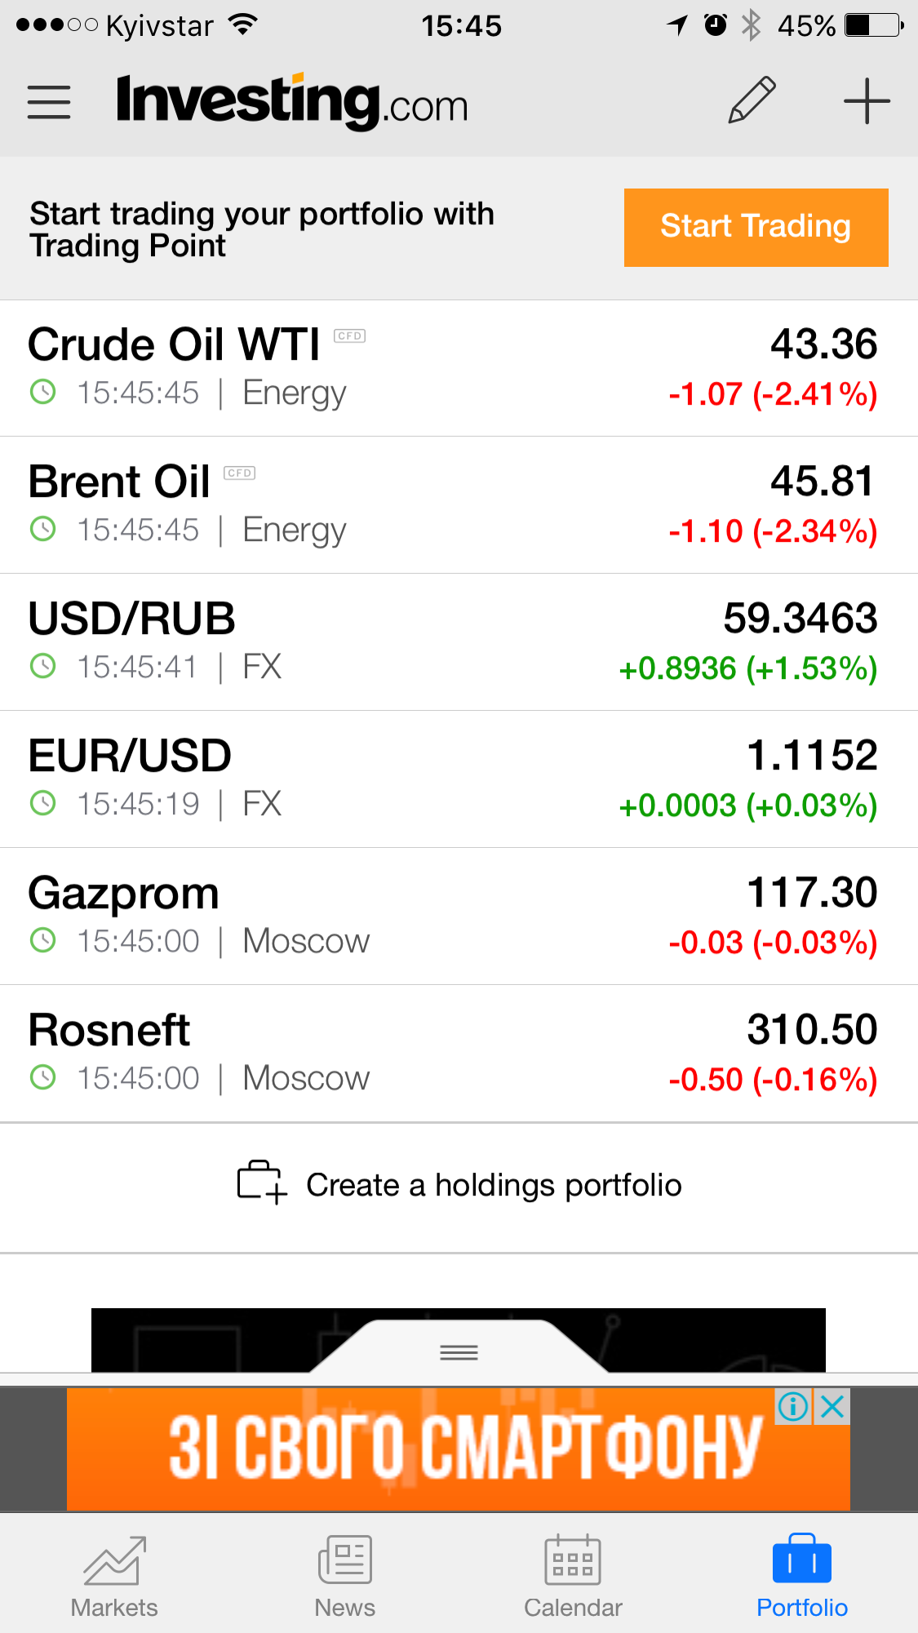Tap the plus icon to add instrument

pyautogui.click(x=866, y=101)
